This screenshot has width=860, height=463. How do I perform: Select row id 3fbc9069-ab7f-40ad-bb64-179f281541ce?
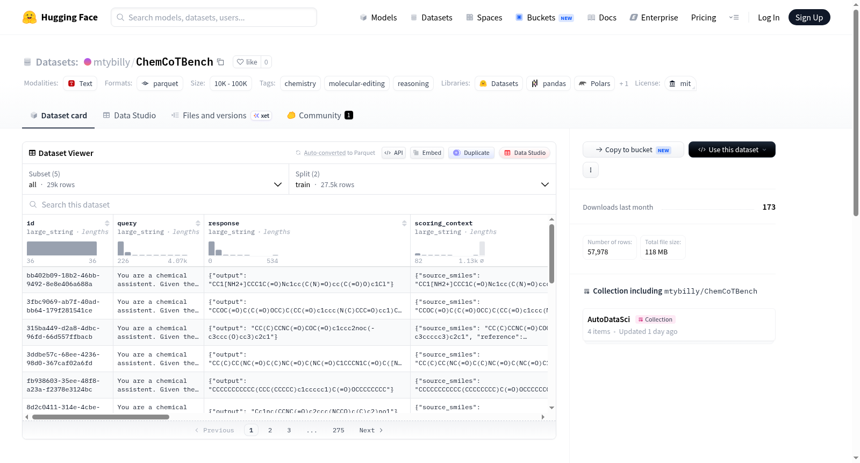[x=68, y=306]
